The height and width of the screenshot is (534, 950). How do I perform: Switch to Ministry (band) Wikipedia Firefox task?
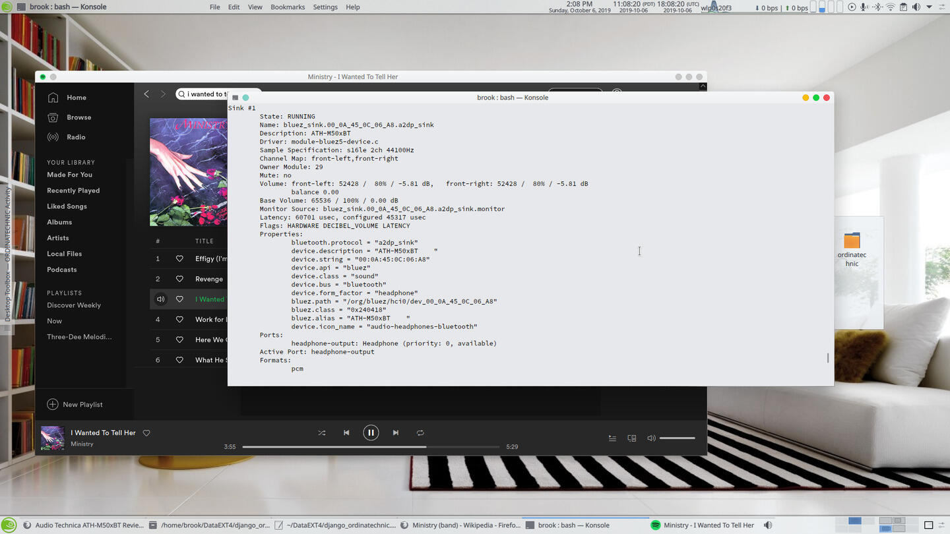coord(460,525)
